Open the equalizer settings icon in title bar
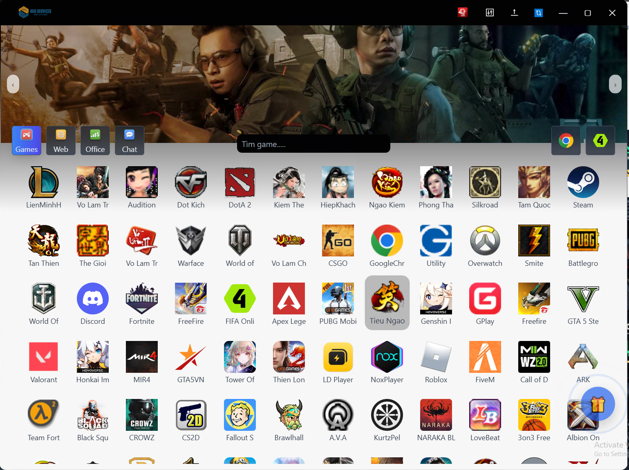This screenshot has width=629, height=470. click(x=490, y=13)
